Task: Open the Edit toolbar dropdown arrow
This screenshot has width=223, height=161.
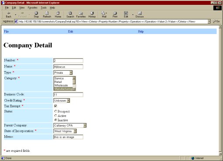Action: point(133,15)
